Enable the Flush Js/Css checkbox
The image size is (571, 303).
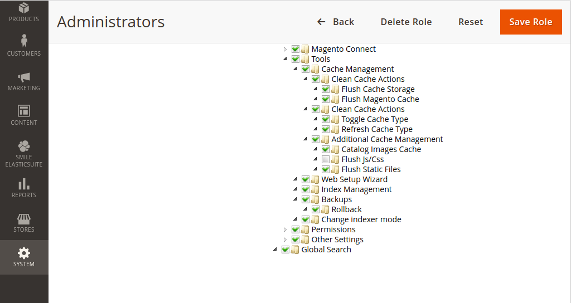pos(326,159)
